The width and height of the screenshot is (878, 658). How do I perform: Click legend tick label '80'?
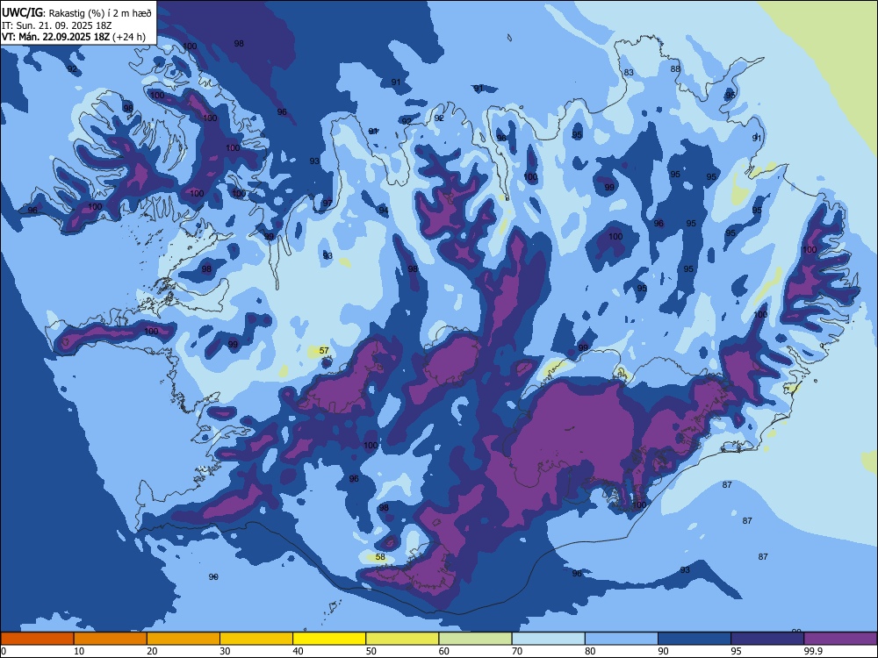click(x=590, y=651)
